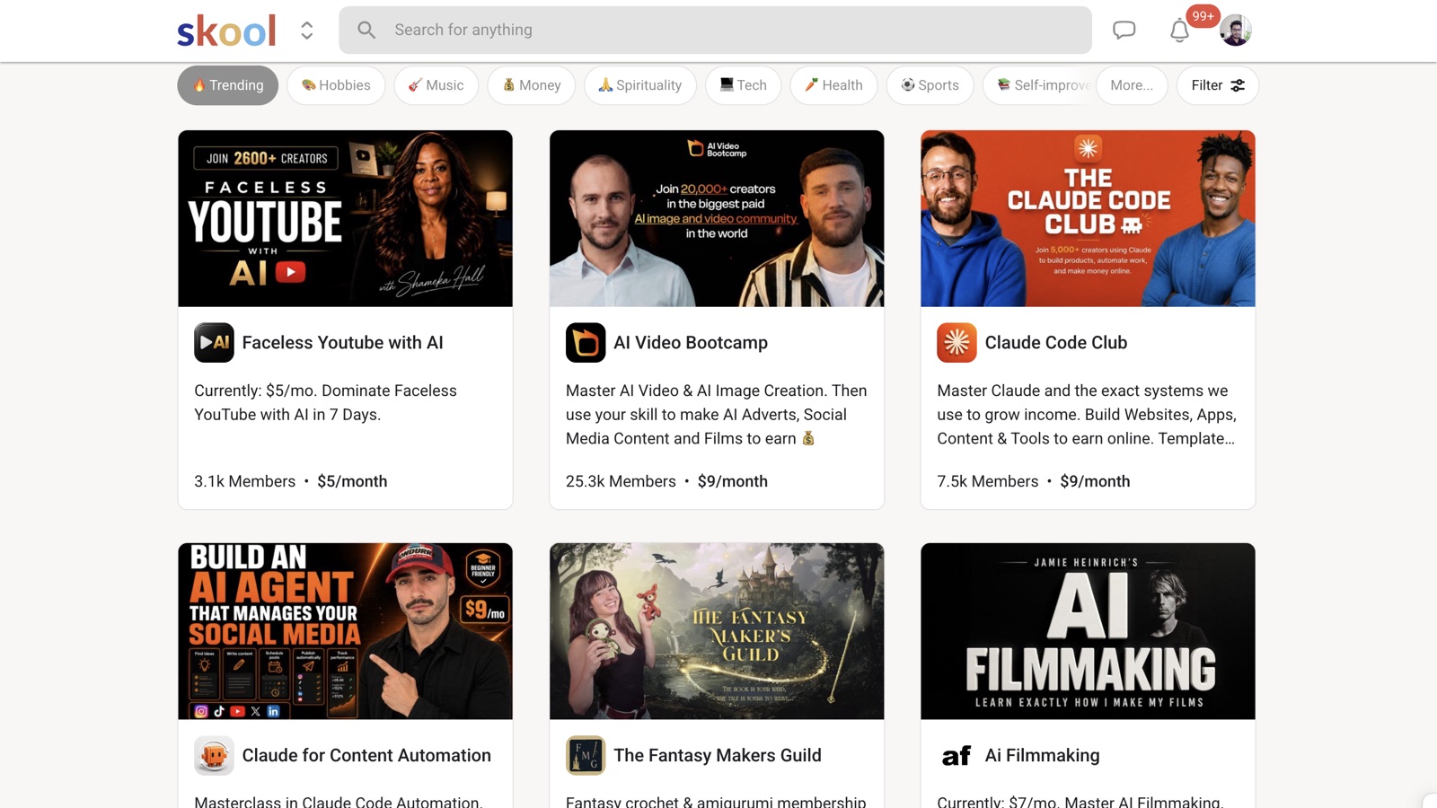Select the Spirituality category
Image resolution: width=1437 pixels, height=808 pixels.
[x=639, y=85]
